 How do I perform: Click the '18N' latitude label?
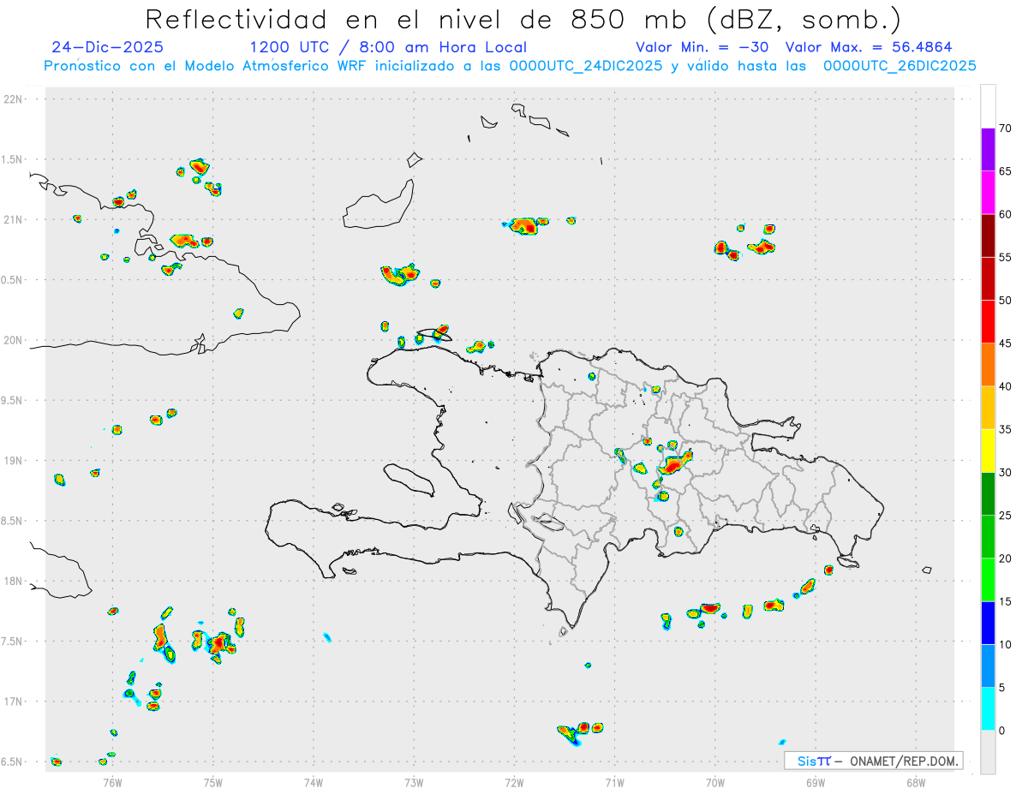[x=14, y=582]
